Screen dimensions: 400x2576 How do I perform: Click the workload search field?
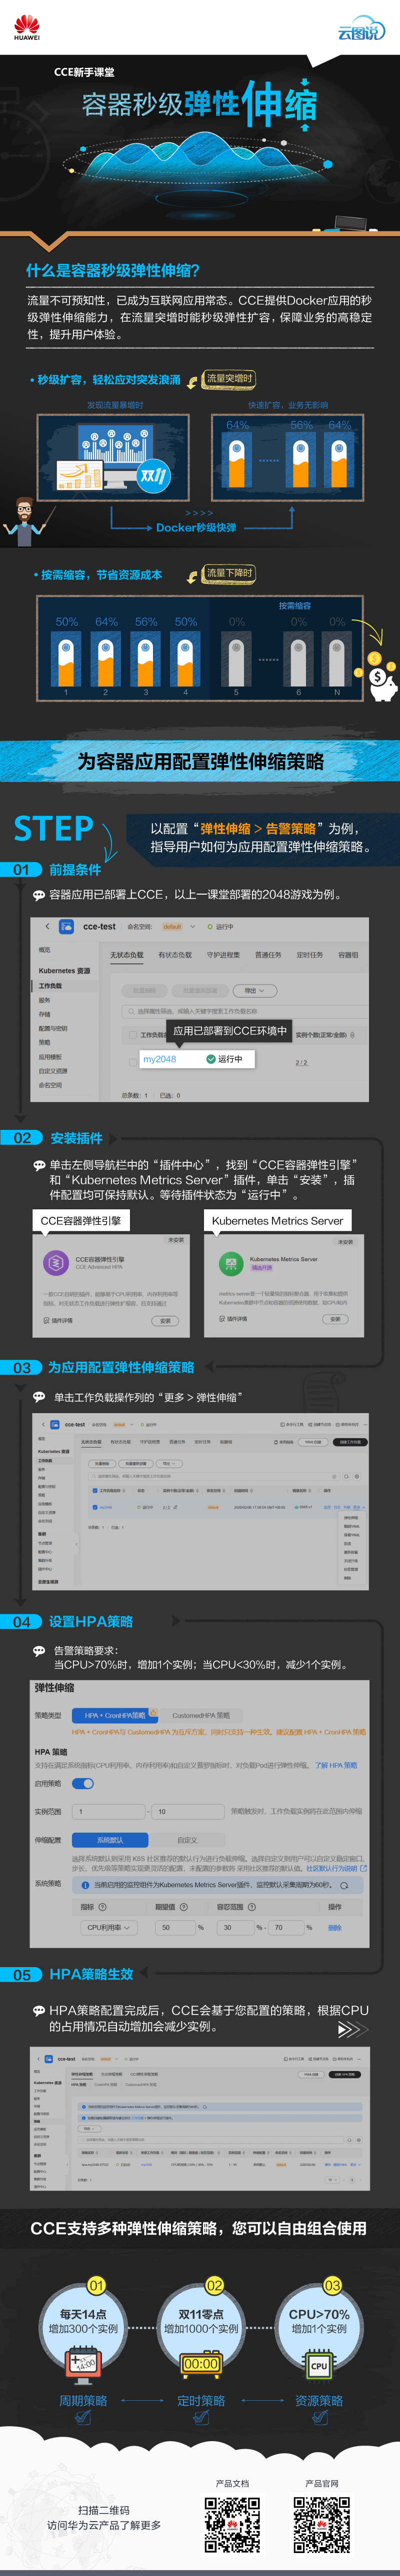240,1011
